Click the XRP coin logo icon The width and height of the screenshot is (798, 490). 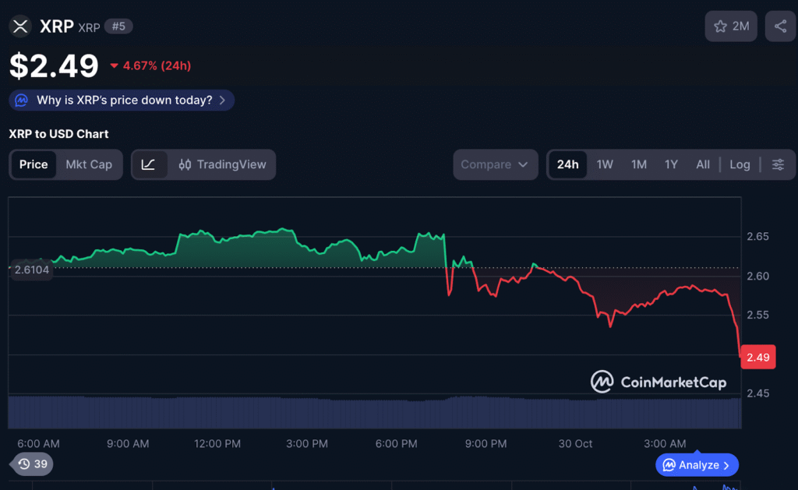20,26
